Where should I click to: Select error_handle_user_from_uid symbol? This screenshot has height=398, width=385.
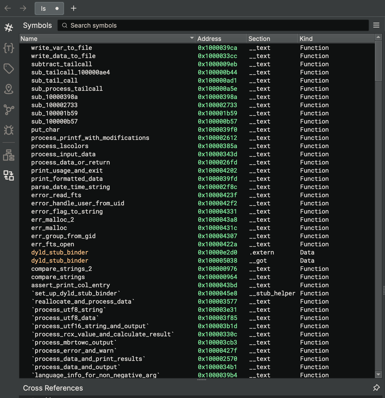click(78, 203)
